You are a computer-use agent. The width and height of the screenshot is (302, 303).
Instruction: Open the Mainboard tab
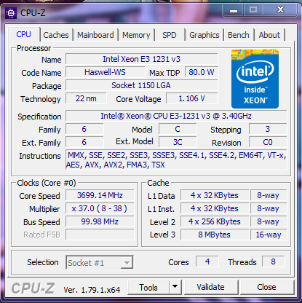(95, 35)
